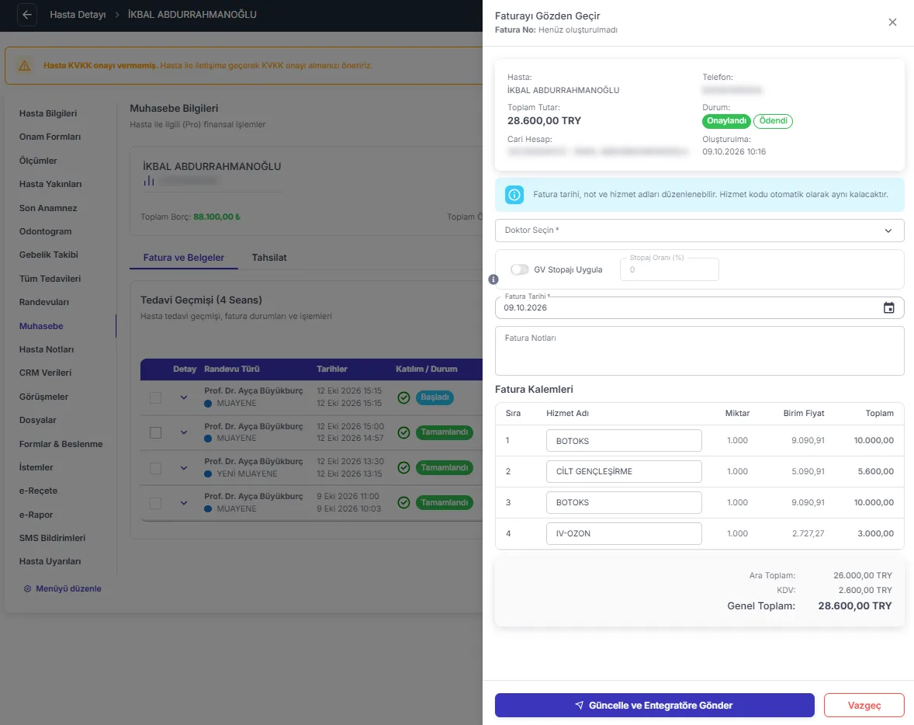Expand details of the YENİ MUAYENE session
This screenshot has height=725, width=914.
pyautogui.click(x=184, y=468)
